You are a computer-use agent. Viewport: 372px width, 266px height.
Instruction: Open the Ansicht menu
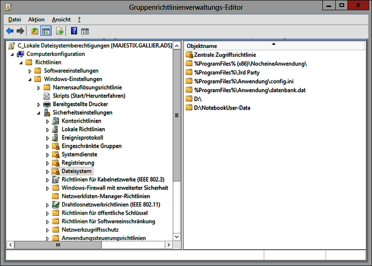point(61,20)
